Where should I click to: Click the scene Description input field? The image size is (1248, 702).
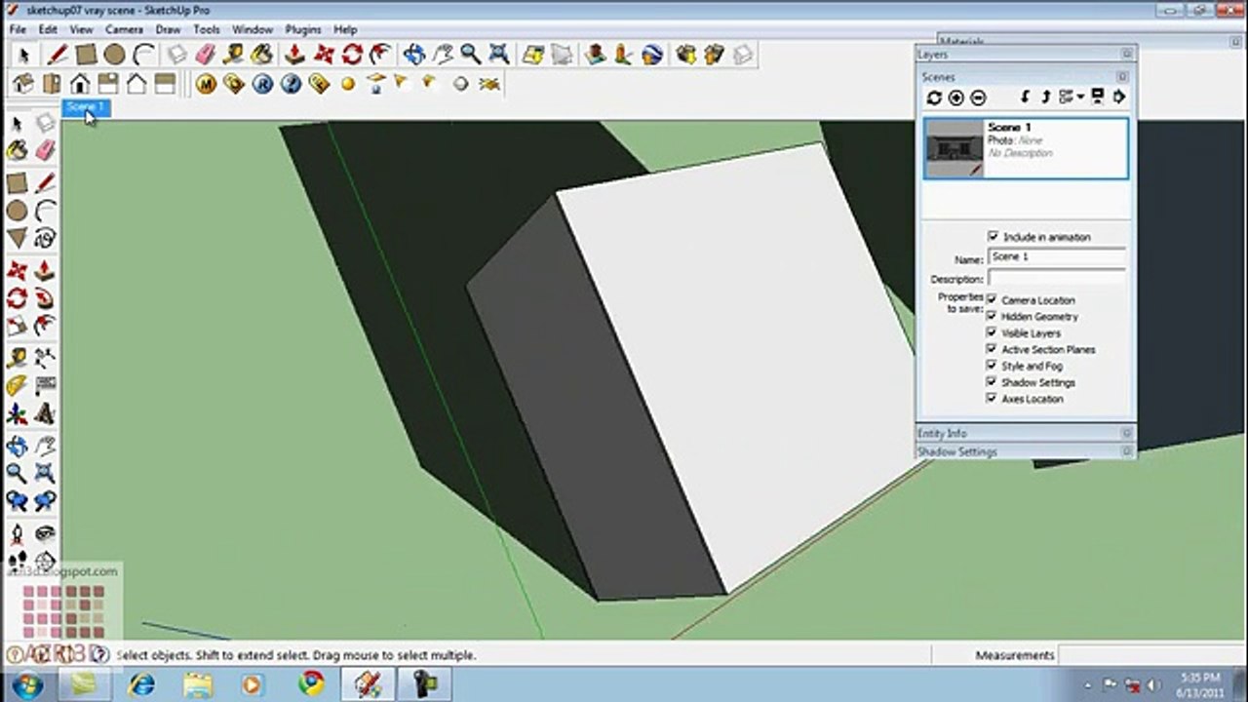(x=1057, y=279)
